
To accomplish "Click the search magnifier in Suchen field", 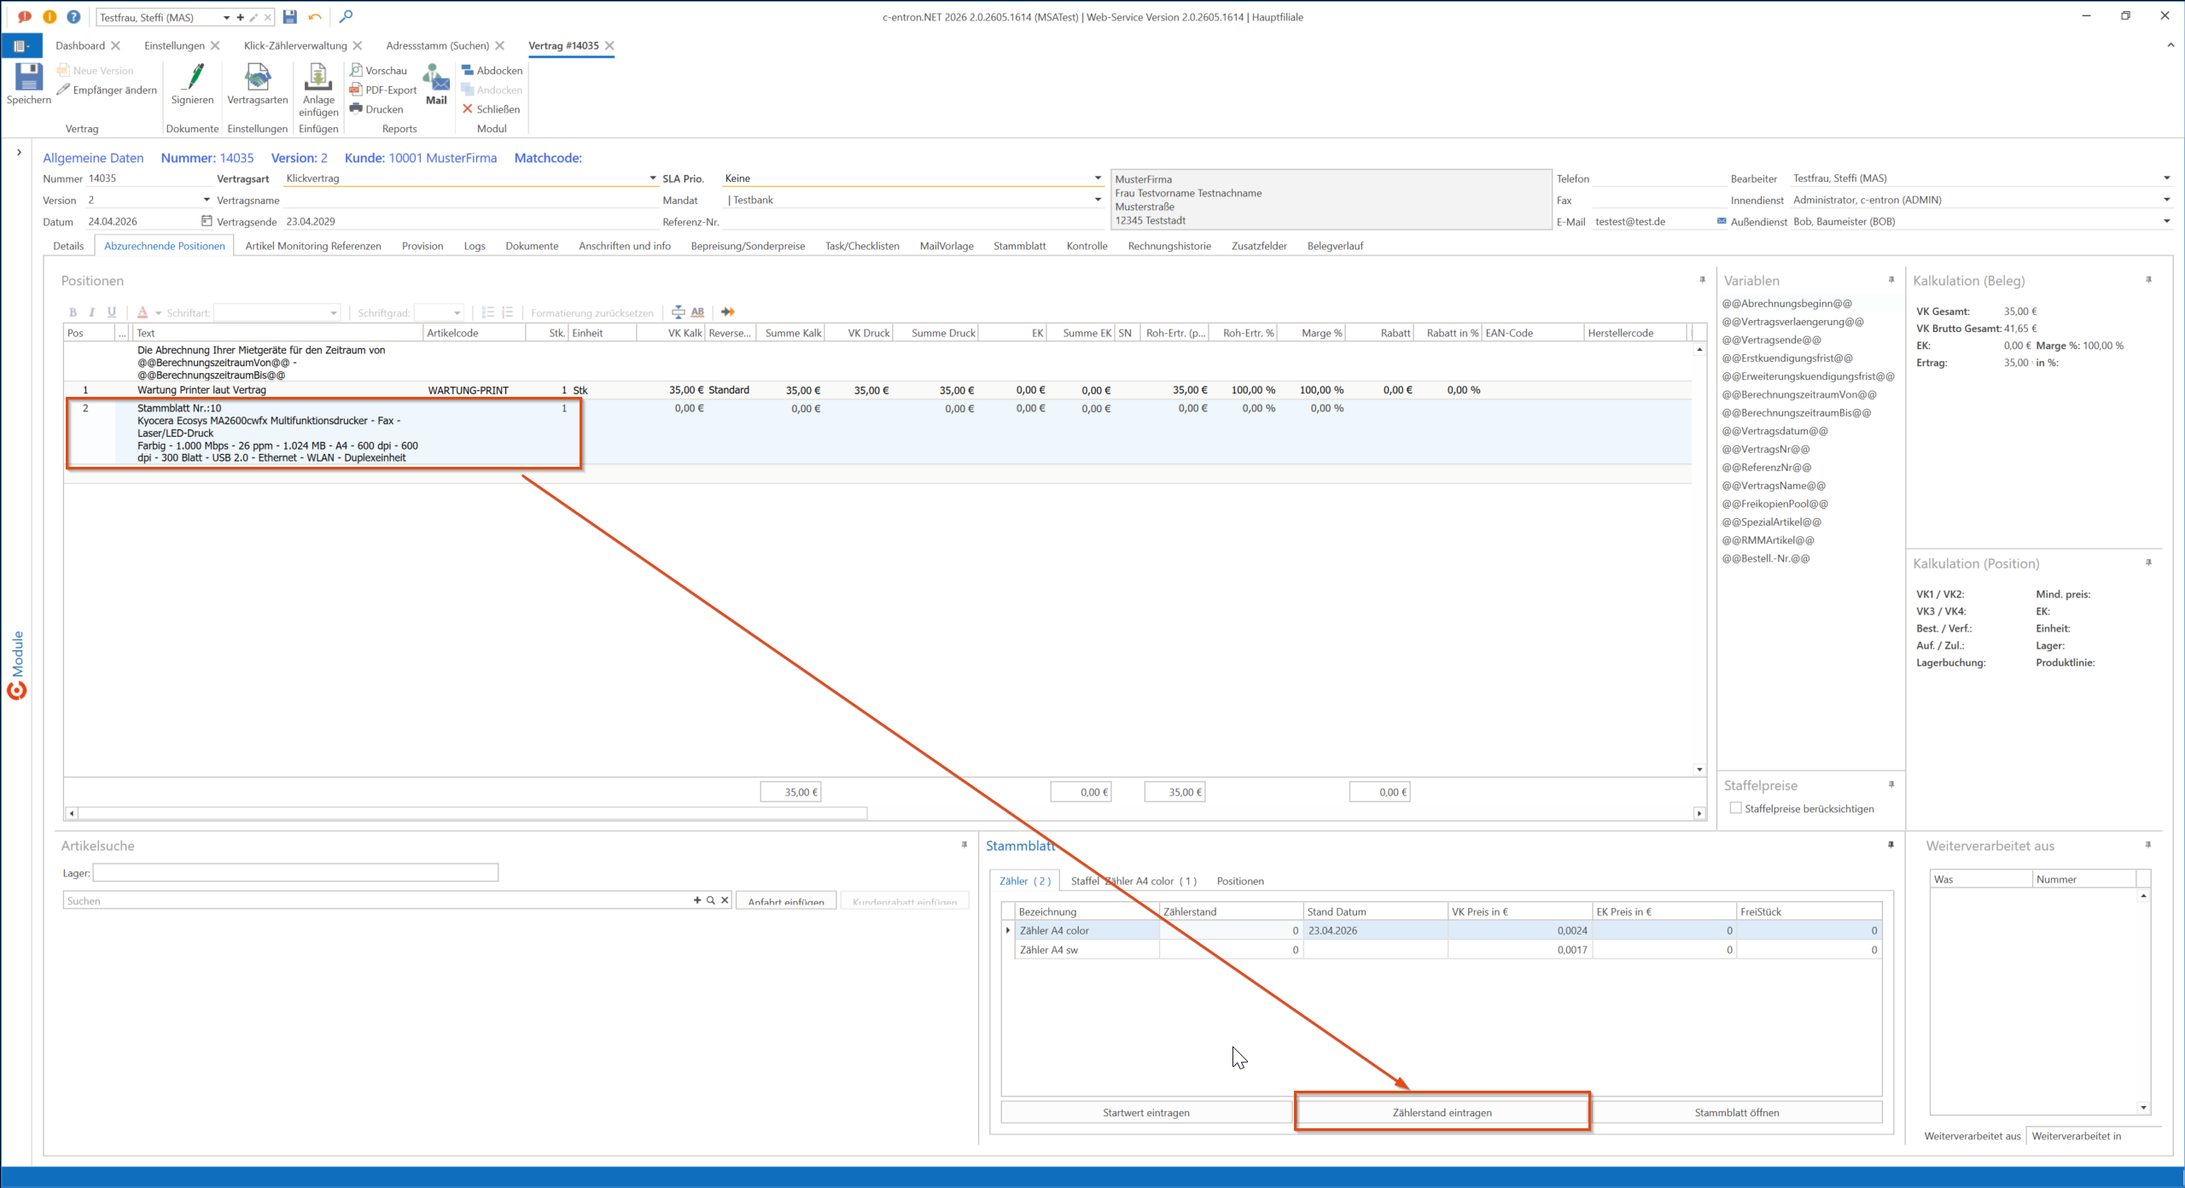I will (x=711, y=900).
